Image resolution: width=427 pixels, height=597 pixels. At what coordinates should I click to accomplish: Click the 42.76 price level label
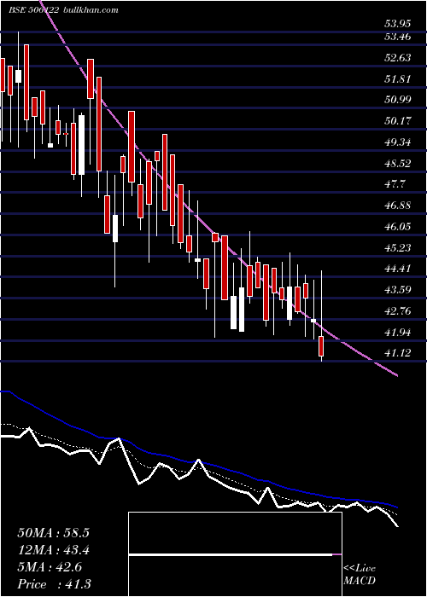398,311
